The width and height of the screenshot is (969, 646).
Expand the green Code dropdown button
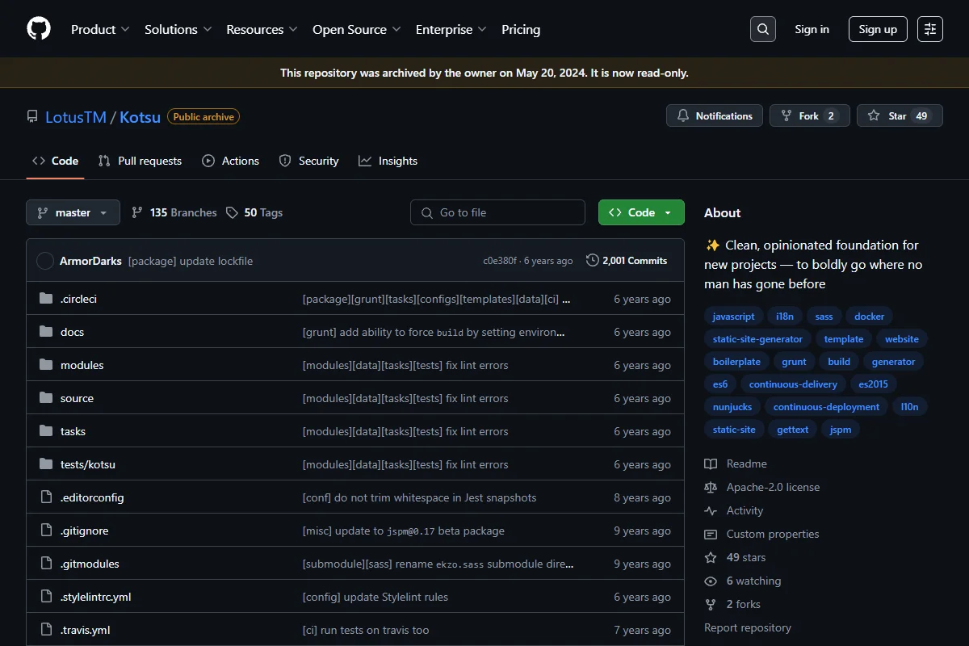click(x=641, y=212)
